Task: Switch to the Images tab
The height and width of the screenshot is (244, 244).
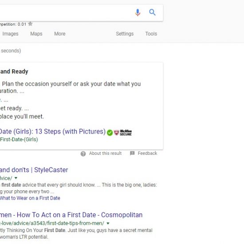Action: point(10,34)
